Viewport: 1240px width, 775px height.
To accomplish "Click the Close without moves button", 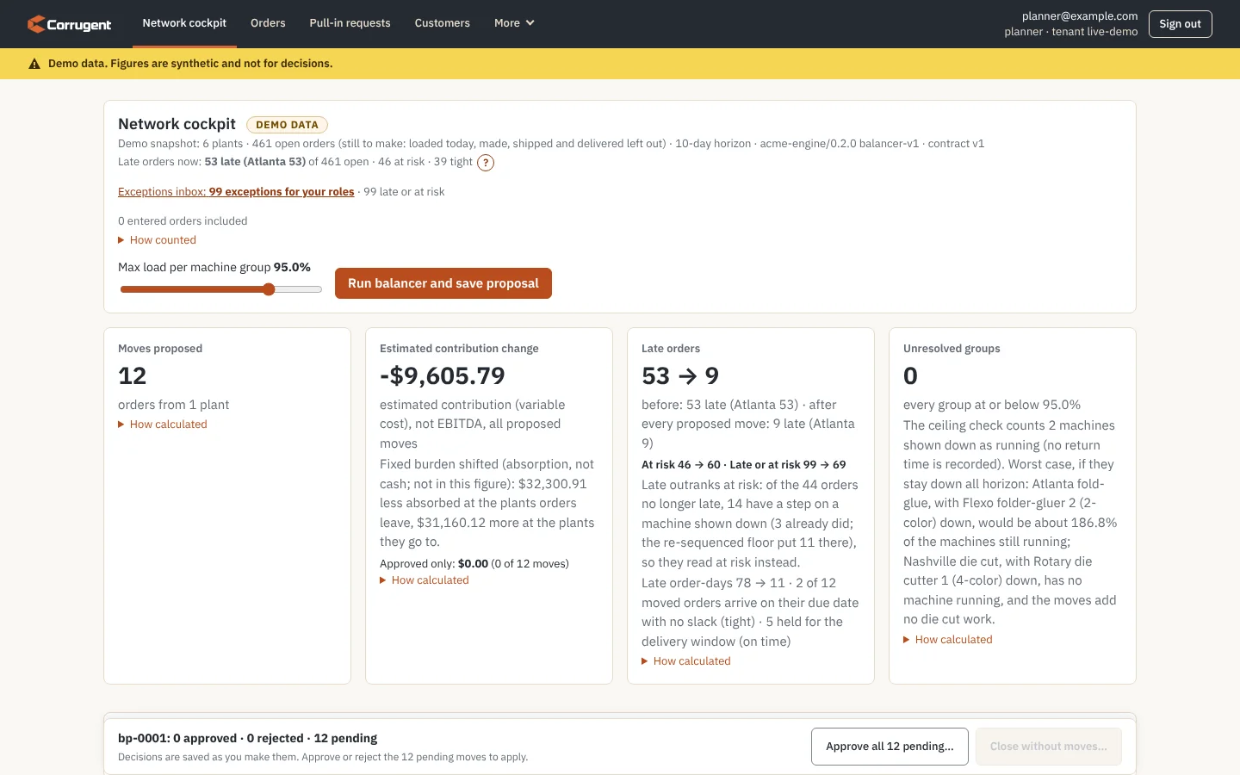I will (x=1048, y=747).
